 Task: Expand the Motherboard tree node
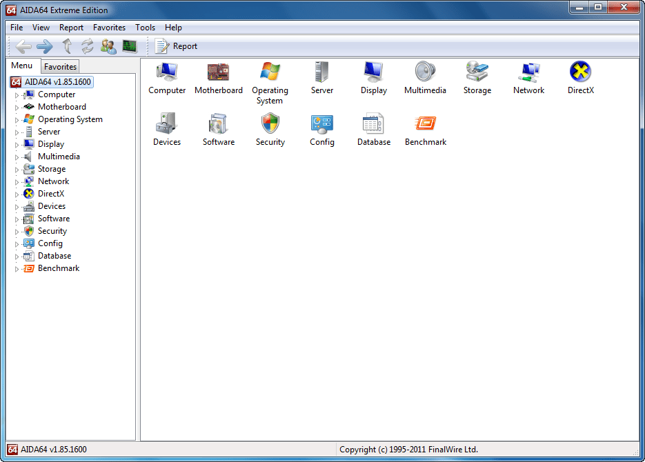(17, 106)
